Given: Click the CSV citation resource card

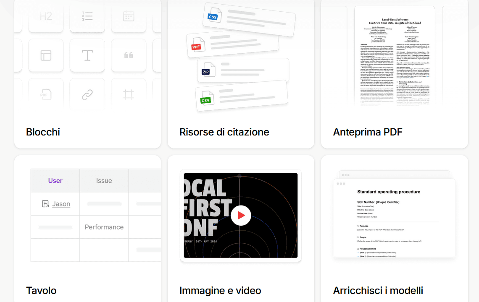Looking at the screenshot, I should click(x=242, y=96).
